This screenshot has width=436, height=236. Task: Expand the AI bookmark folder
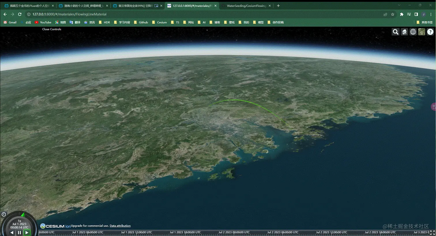tap(202, 22)
